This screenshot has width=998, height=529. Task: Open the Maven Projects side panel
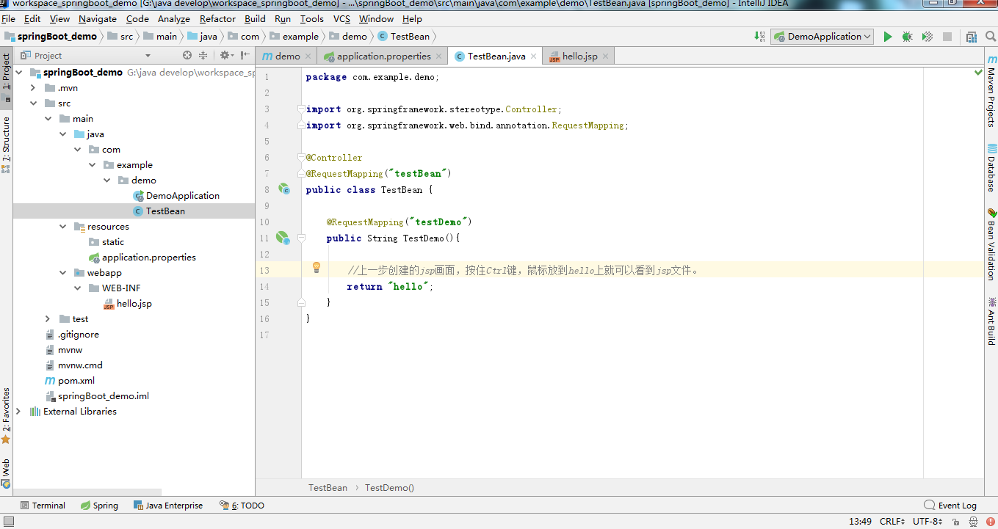[991, 90]
